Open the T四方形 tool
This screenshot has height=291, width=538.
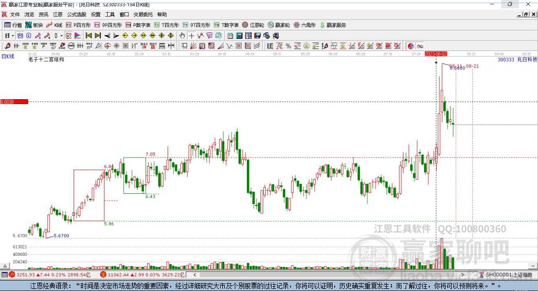(x=167, y=25)
